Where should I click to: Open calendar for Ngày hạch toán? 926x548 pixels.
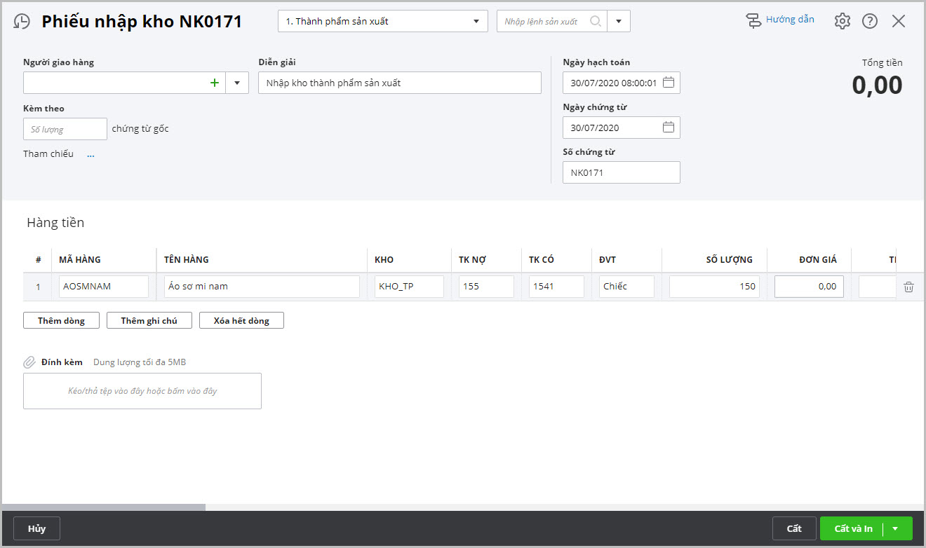coord(669,83)
